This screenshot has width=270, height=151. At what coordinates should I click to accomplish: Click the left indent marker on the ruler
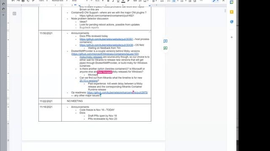79,5
